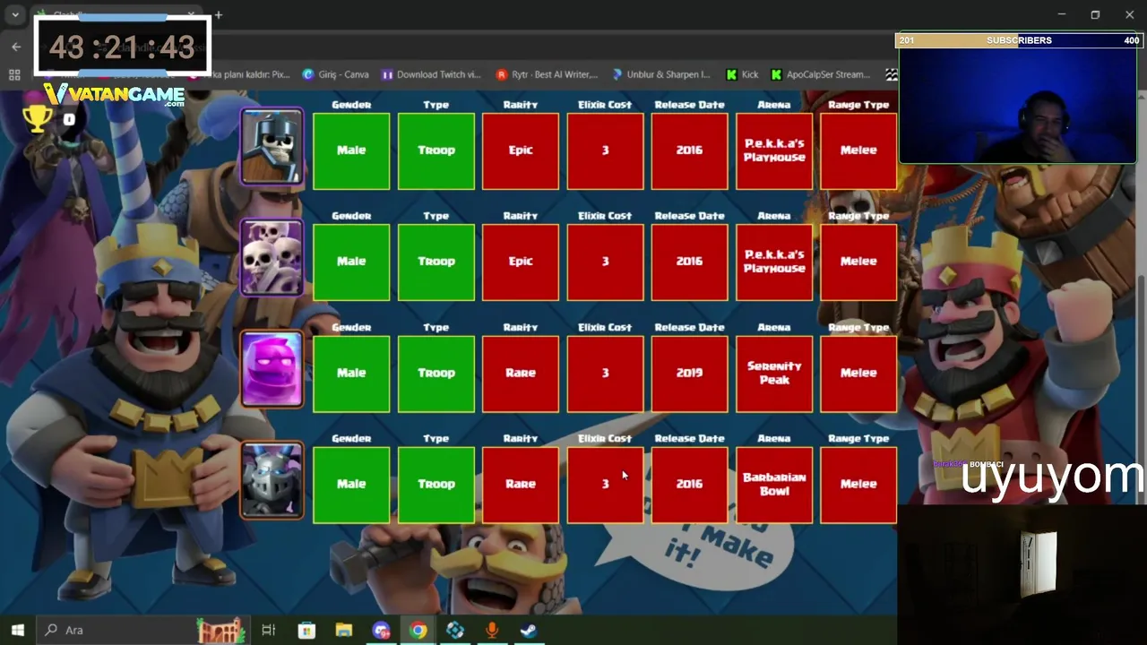
Task: Click P.e.k.k.a's Playhouse in Guards row
Action: [x=774, y=150]
